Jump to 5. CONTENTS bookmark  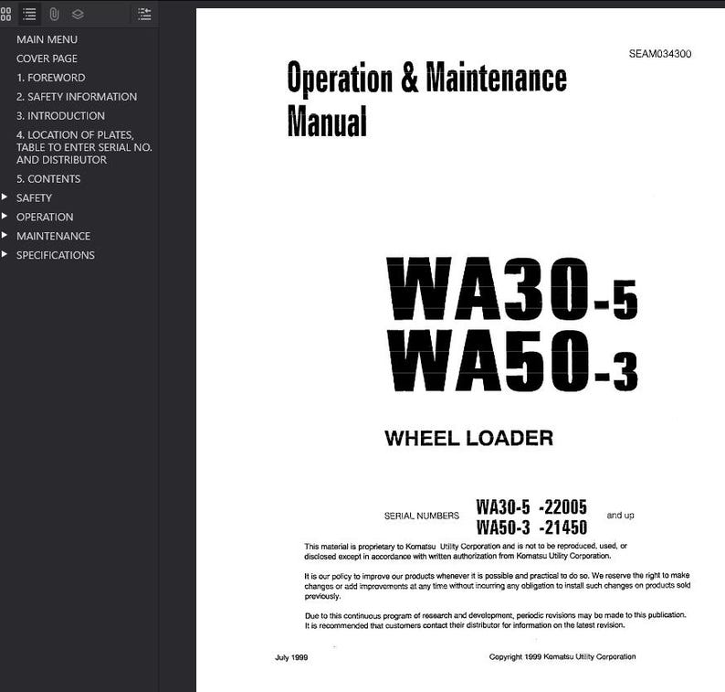(48, 178)
